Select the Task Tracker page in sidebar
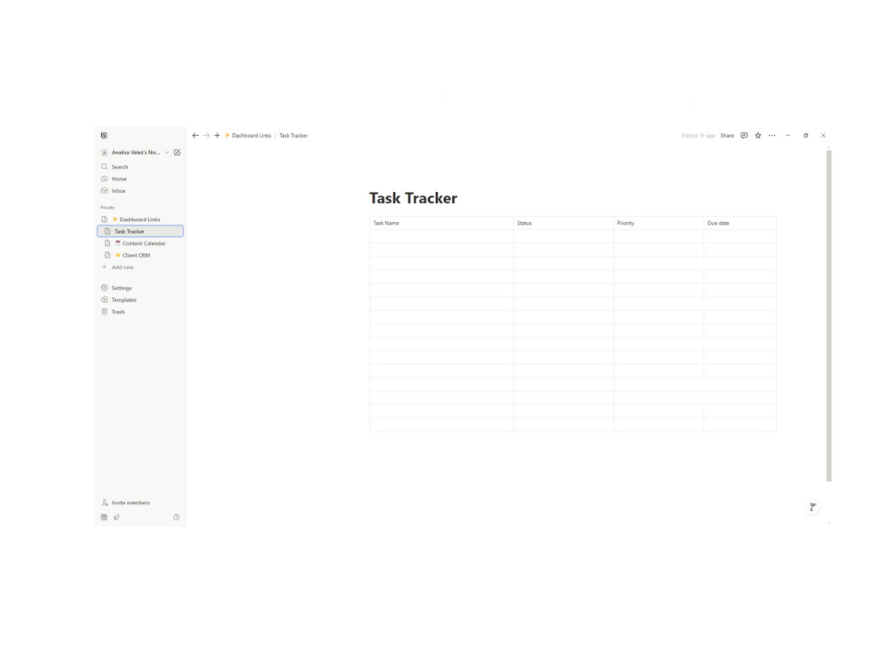Viewport: 888px width, 666px height. point(140,232)
